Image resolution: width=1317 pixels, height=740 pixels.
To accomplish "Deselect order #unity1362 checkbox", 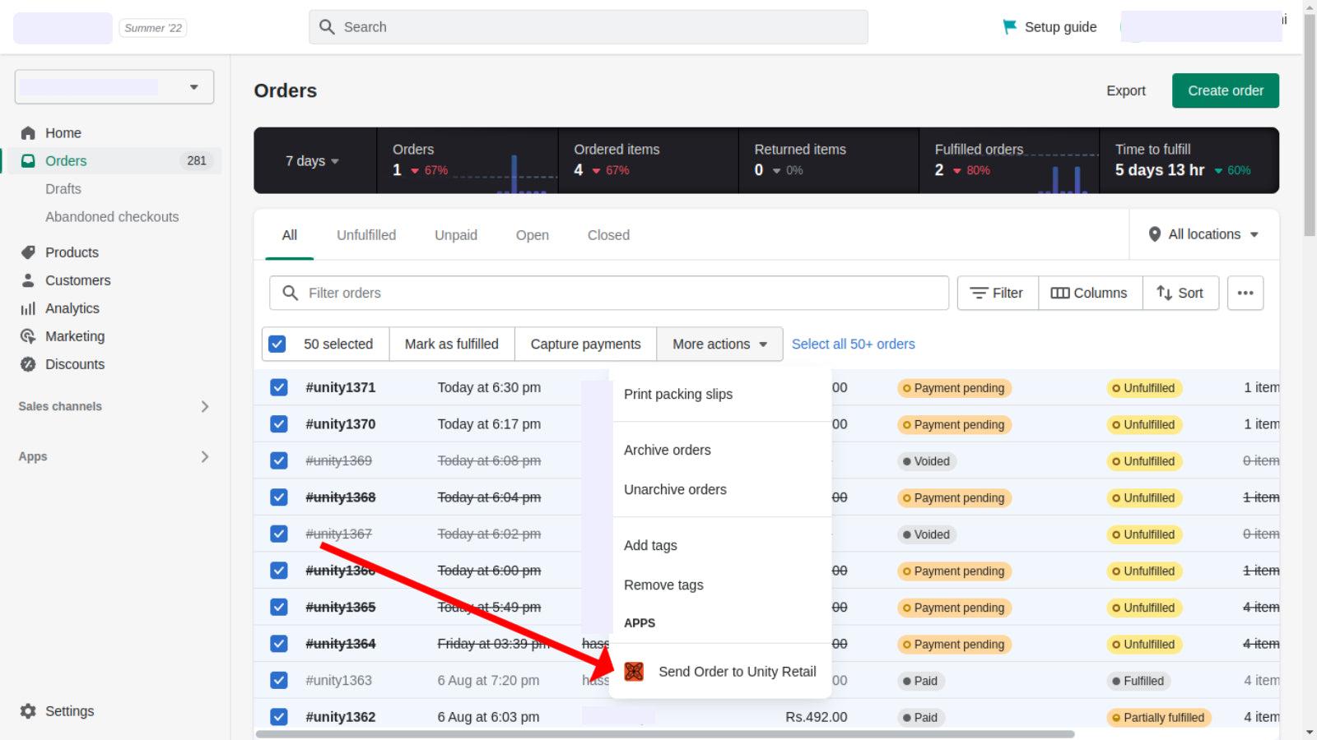I will (279, 717).
